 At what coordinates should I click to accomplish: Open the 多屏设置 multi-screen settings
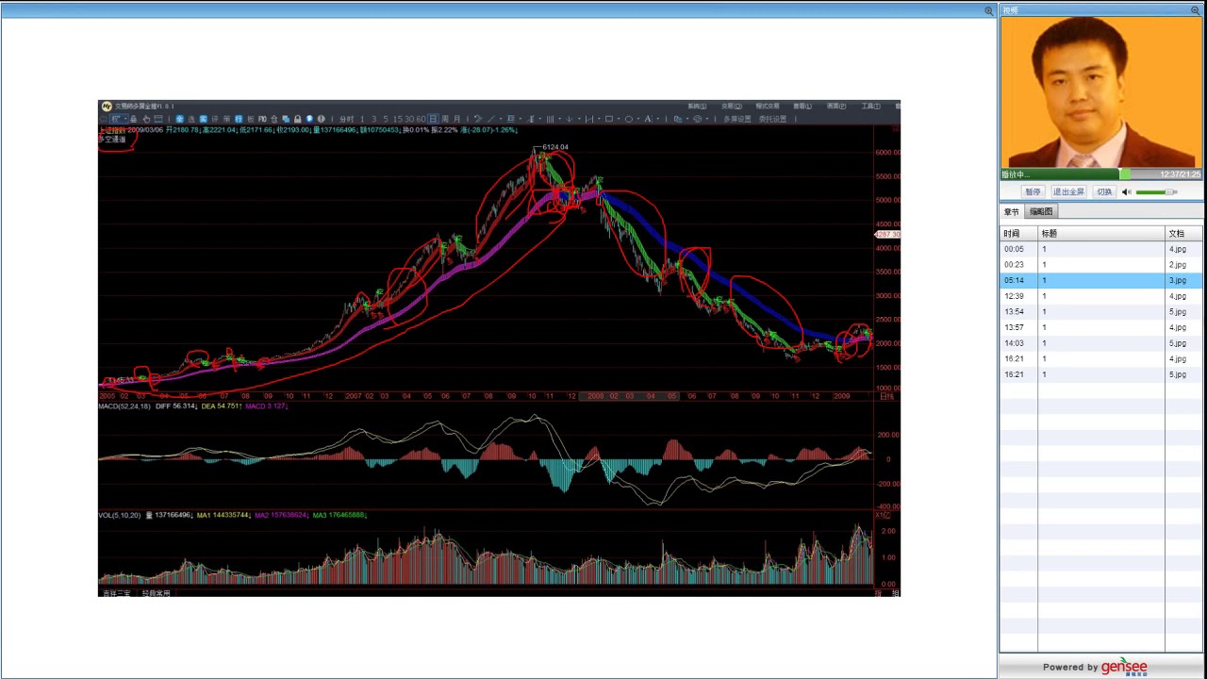click(737, 119)
